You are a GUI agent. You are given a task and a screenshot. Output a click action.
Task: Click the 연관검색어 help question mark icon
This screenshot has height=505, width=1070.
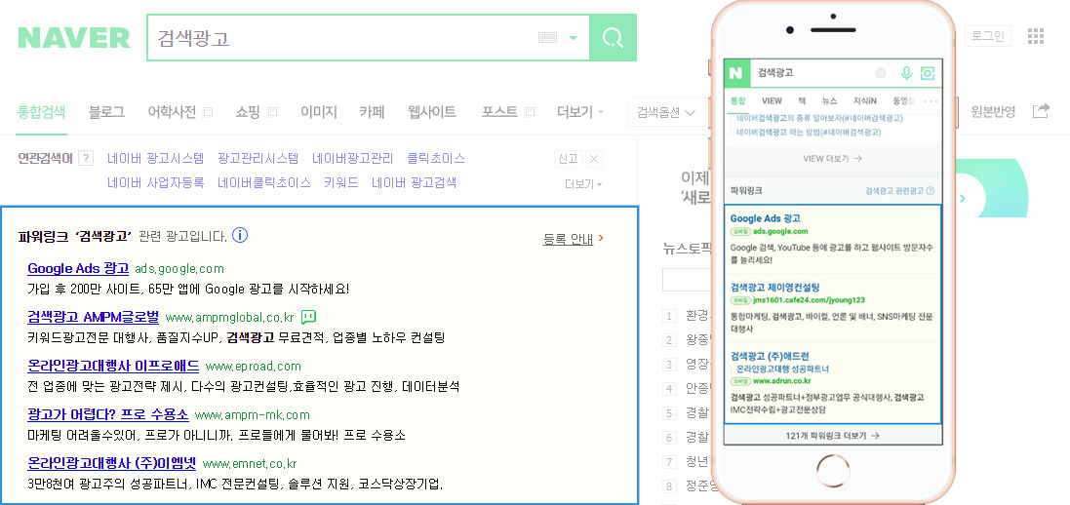pos(85,158)
